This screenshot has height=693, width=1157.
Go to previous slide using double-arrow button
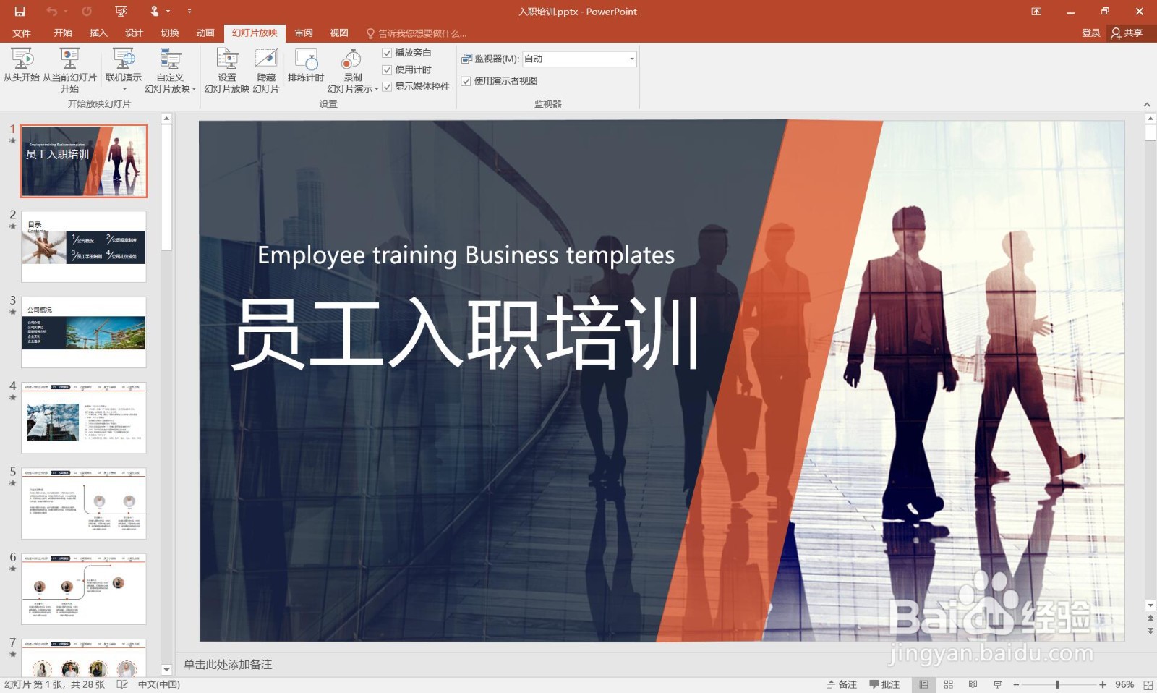[x=1150, y=618]
